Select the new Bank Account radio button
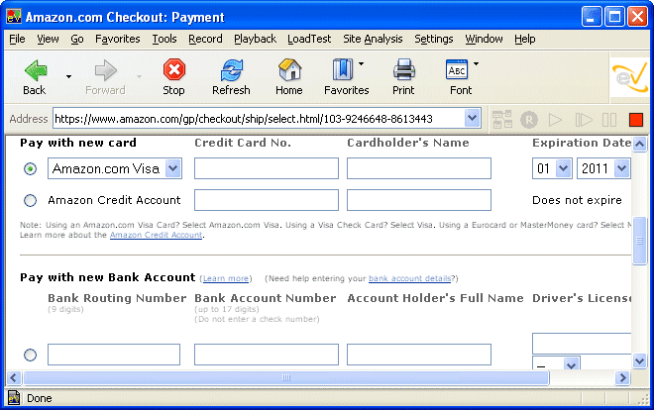The height and width of the screenshot is (410, 654). tap(30, 355)
